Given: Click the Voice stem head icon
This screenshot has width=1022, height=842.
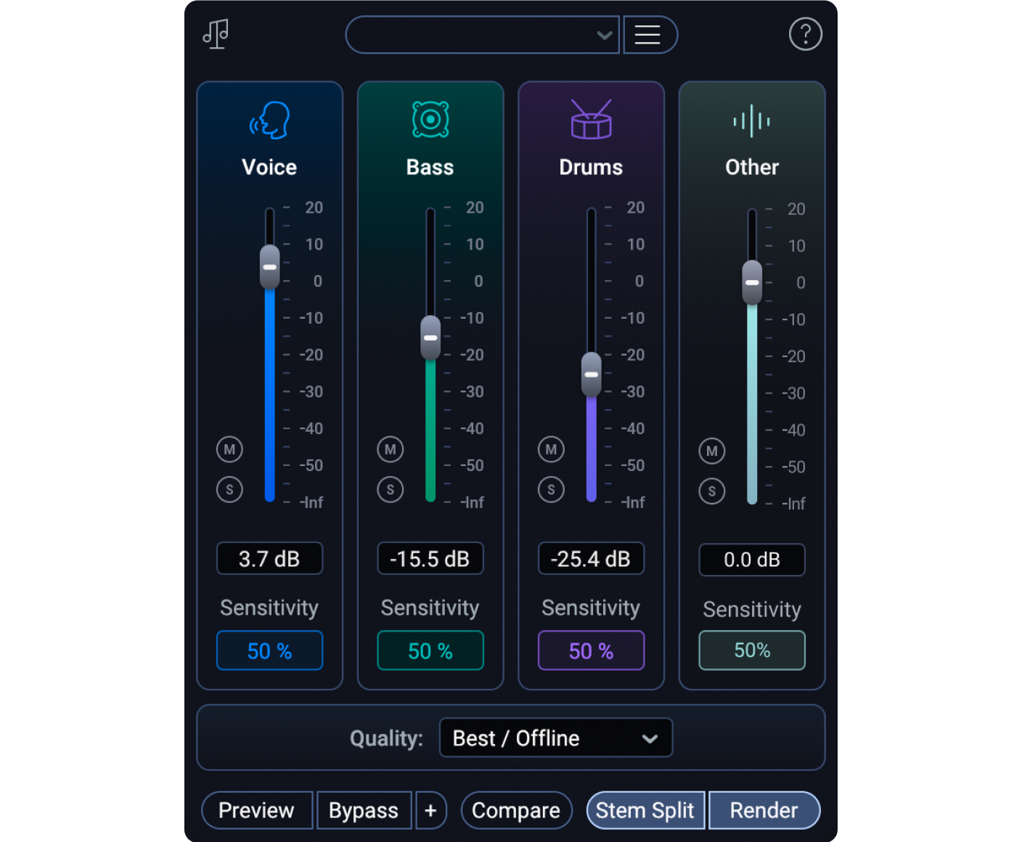Looking at the screenshot, I should click(x=269, y=120).
